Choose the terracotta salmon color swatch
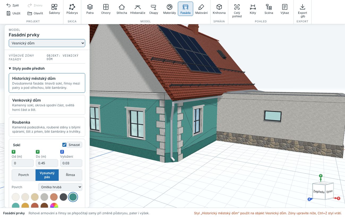 pyautogui.click(x=54, y=197)
